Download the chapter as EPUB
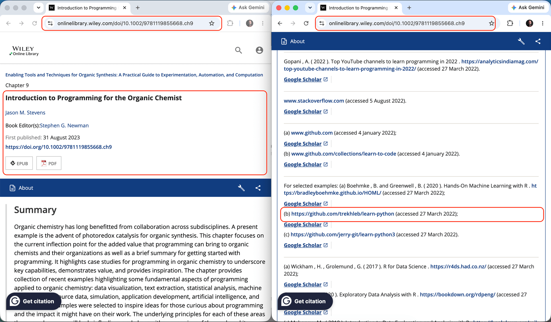This screenshot has height=322, width=551. [x=19, y=163]
